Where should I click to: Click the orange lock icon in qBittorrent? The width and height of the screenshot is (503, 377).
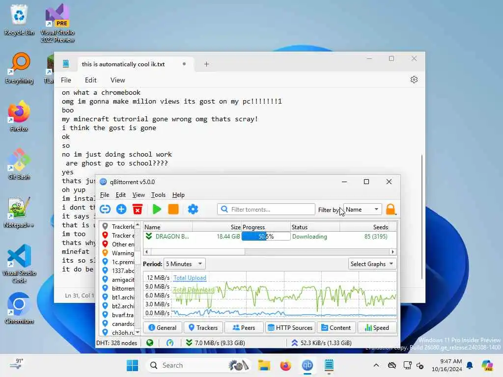tap(391, 209)
